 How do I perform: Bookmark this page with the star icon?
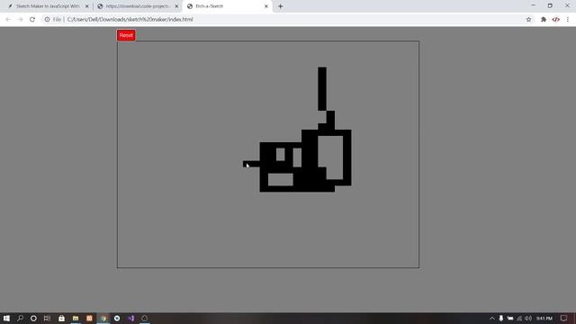click(x=528, y=20)
